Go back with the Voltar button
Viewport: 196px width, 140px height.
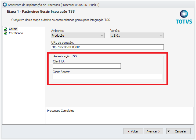pos(133,131)
